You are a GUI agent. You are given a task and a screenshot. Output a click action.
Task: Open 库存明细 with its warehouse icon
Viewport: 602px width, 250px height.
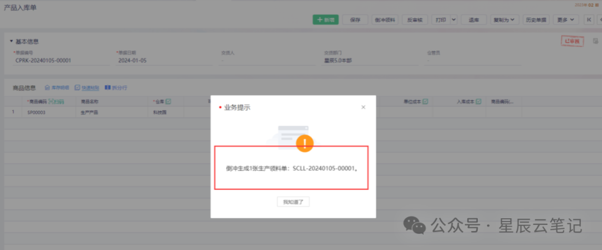coord(57,88)
